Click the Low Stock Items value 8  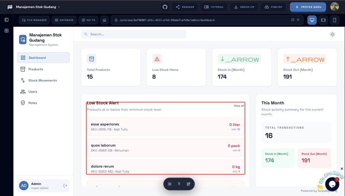(x=154, y=77)
